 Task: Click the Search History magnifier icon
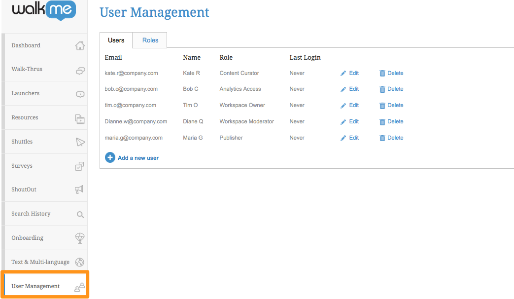tap(80, 215)
